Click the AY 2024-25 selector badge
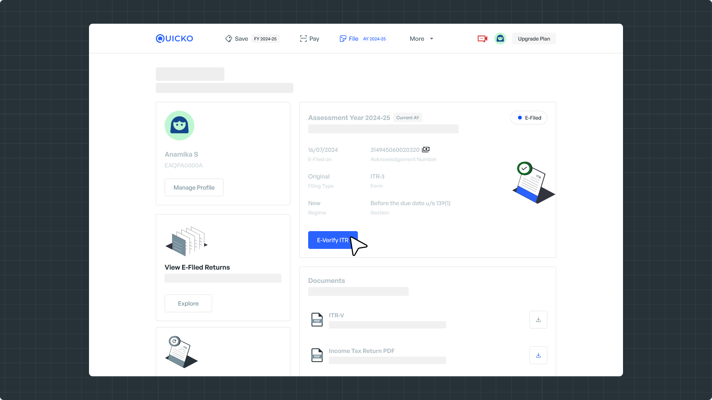The height and width of the screenshot is (400, 712). (x=374, y=39)
